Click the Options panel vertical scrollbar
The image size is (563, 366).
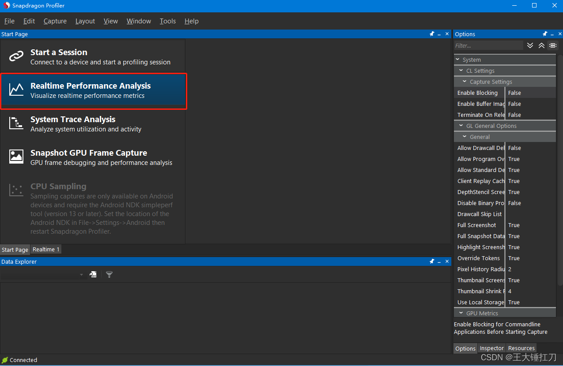[560, 170]
